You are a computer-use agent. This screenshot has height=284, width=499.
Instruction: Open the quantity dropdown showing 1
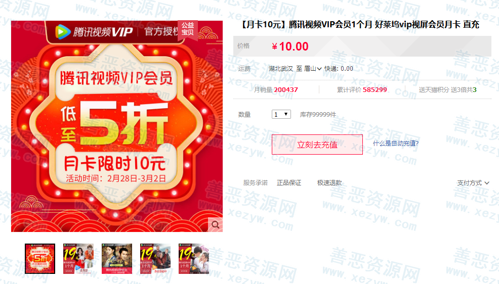281,114
